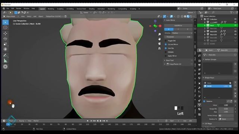
Task: Activate the Scale tool
Action: click(x=5, y=44)
